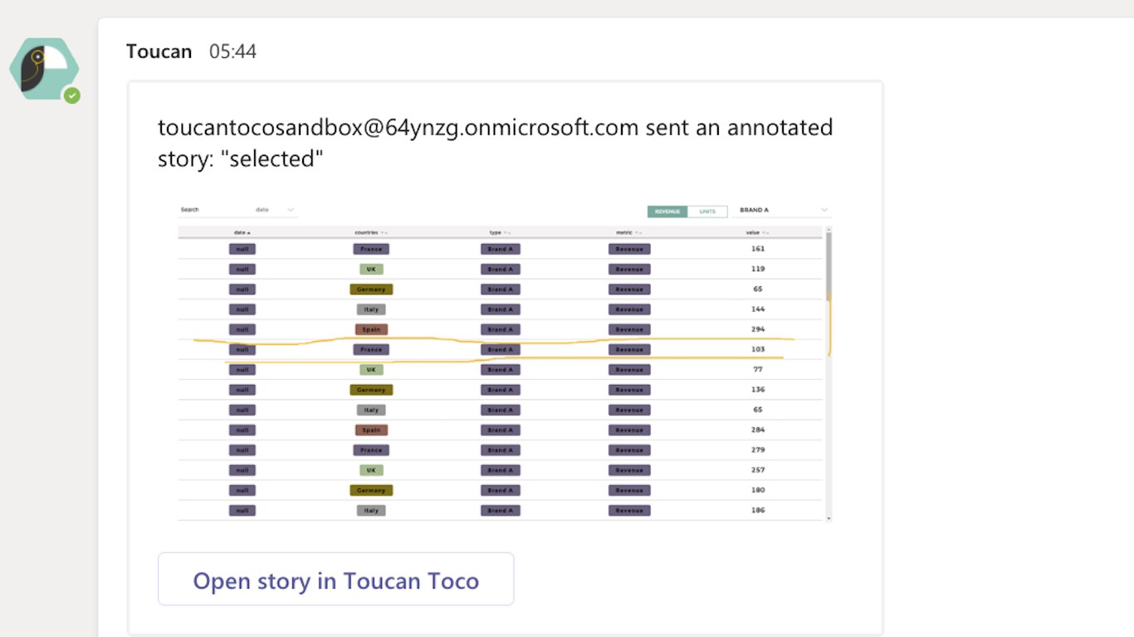Screen dimensions: 1134x637
Task: Click the 05:44 message timestamp
Action: 232,51
